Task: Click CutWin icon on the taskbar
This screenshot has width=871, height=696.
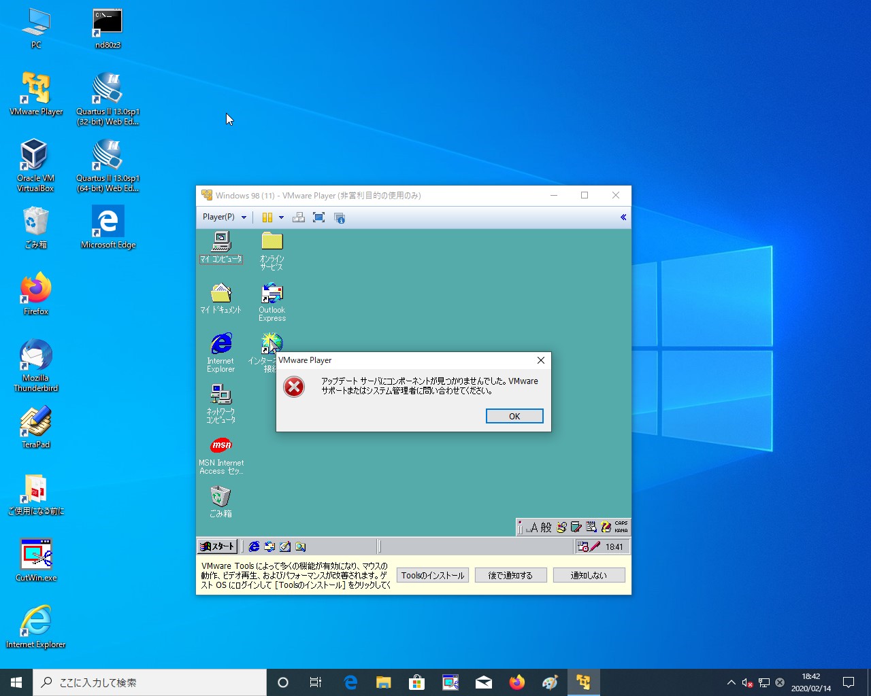Action: (450, 682)
